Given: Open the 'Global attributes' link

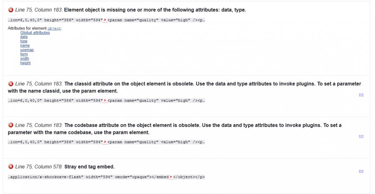Looking at the screenshot, I should [x=35, y=33].
